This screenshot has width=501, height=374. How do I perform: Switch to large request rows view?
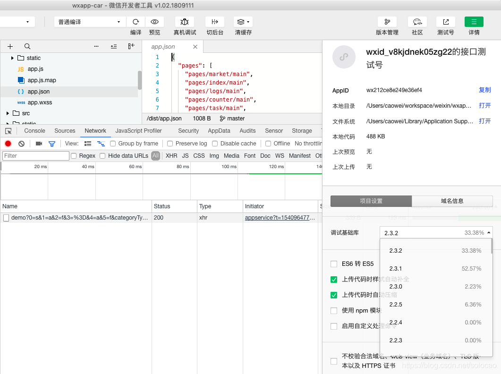click(88, 144)
